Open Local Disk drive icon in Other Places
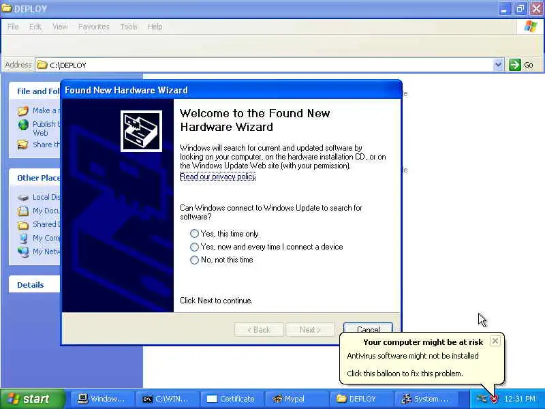Screen dimensions: 545x409 [x=23, y=198]
